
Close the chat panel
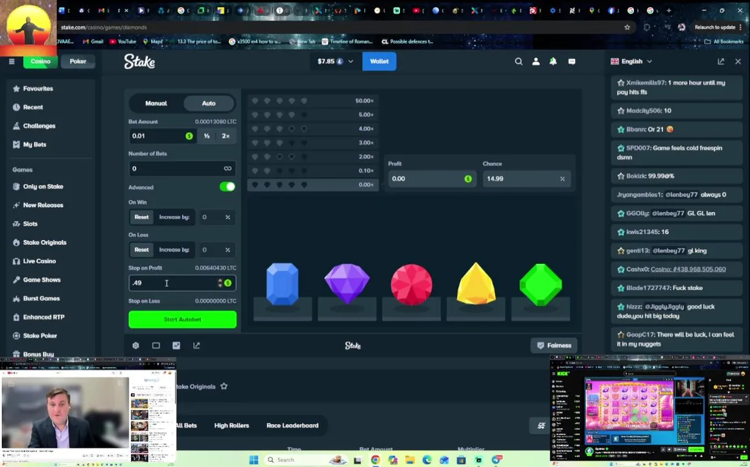[738, 61]
